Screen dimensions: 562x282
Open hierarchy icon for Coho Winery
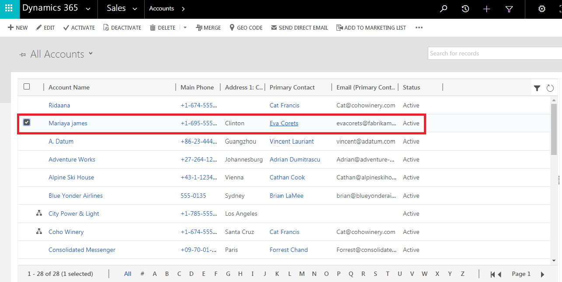[x=39, y=232]
